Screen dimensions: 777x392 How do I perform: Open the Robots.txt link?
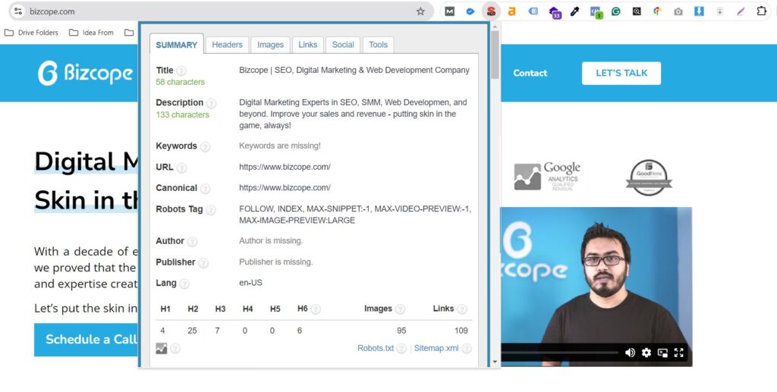376,348
